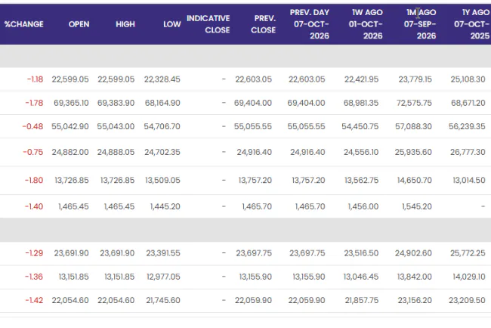The width and height of the screenshot is (491, 328).
Task: Click open value 22,599.05
Action: pyautogui.click(x=70, y=79)
